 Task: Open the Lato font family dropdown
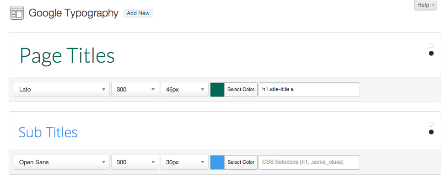click(62, 89)
